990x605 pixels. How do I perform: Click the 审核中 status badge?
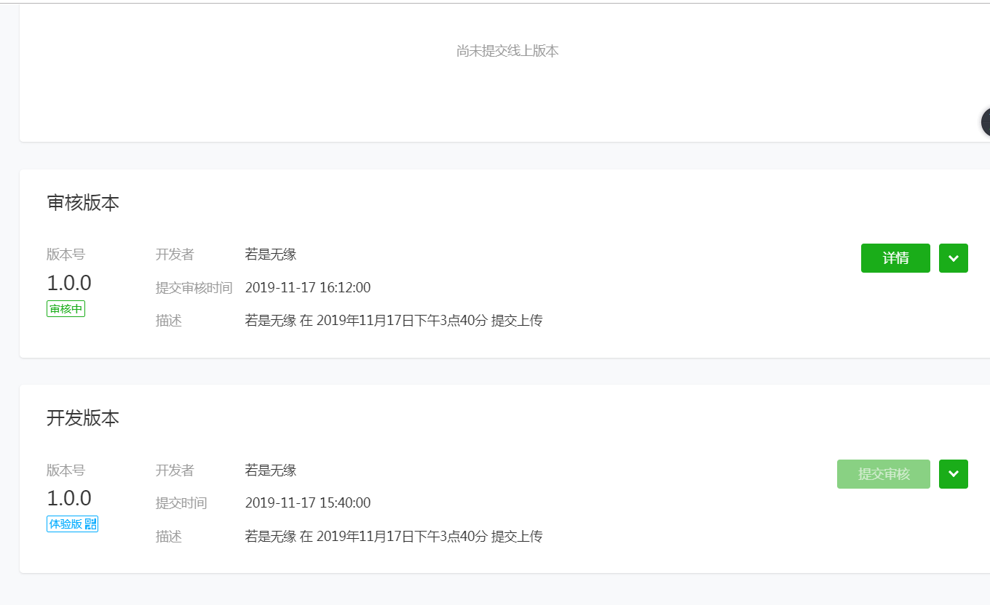(x=66, y=309)
